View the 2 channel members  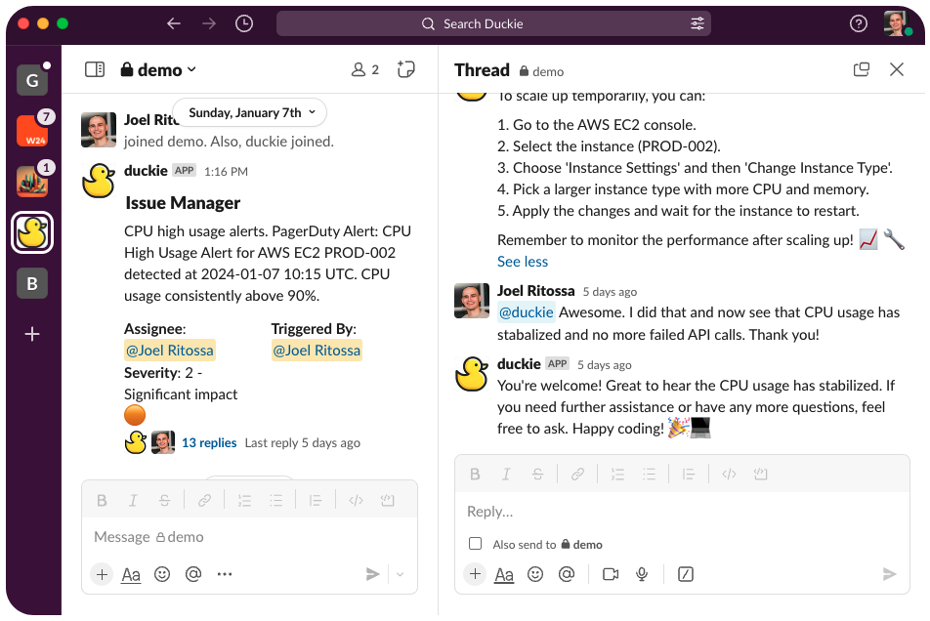tap(364, 70)
